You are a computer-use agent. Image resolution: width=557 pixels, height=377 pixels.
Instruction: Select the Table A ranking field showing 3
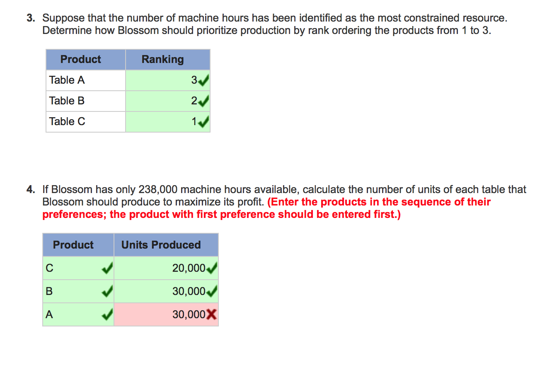click(x=168, y=80)
